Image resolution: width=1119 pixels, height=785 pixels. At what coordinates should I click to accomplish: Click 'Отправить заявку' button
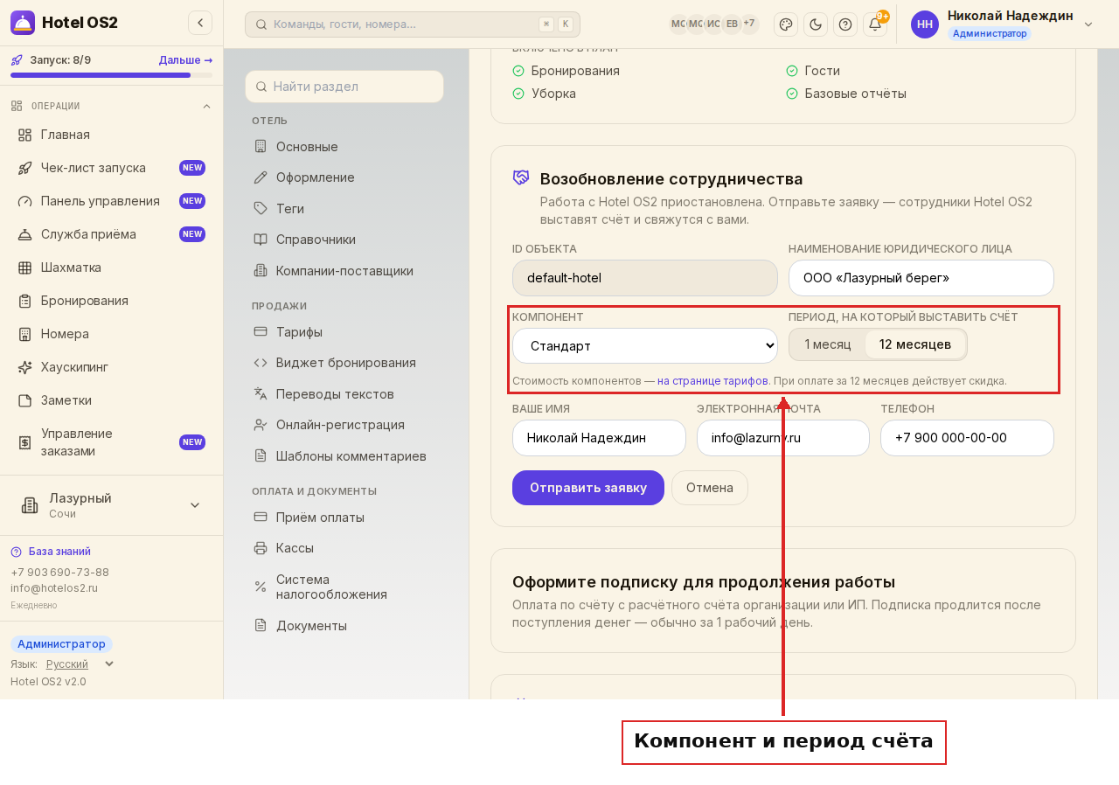click(588, 488)
